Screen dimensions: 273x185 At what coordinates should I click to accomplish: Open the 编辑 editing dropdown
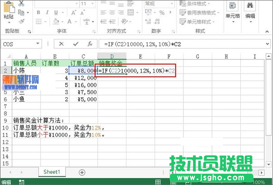[x=250, y=12]
